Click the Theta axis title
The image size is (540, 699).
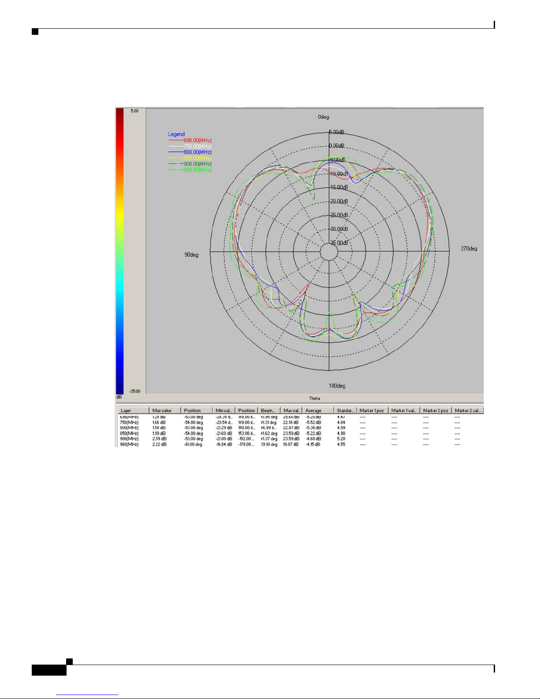314,398
